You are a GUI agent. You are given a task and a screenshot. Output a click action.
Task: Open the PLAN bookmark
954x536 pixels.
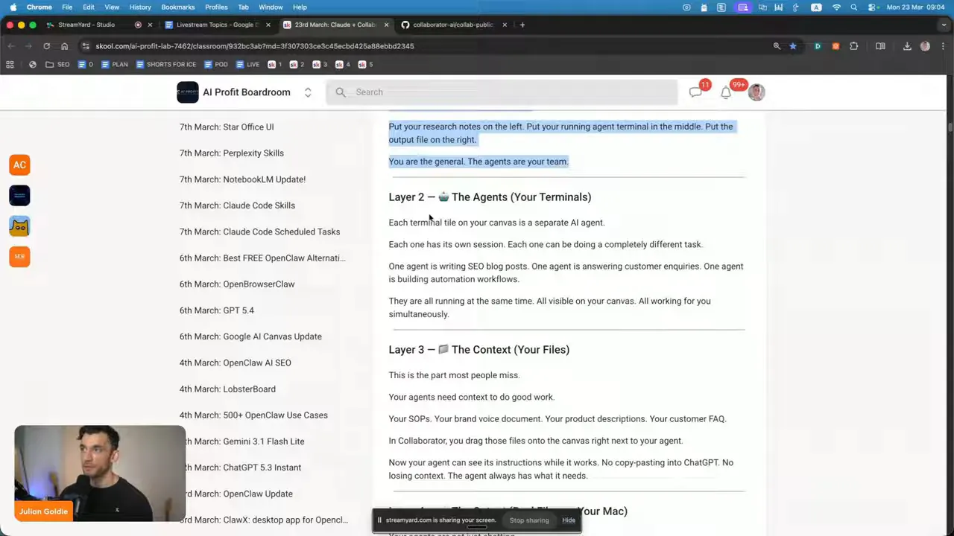114,65
